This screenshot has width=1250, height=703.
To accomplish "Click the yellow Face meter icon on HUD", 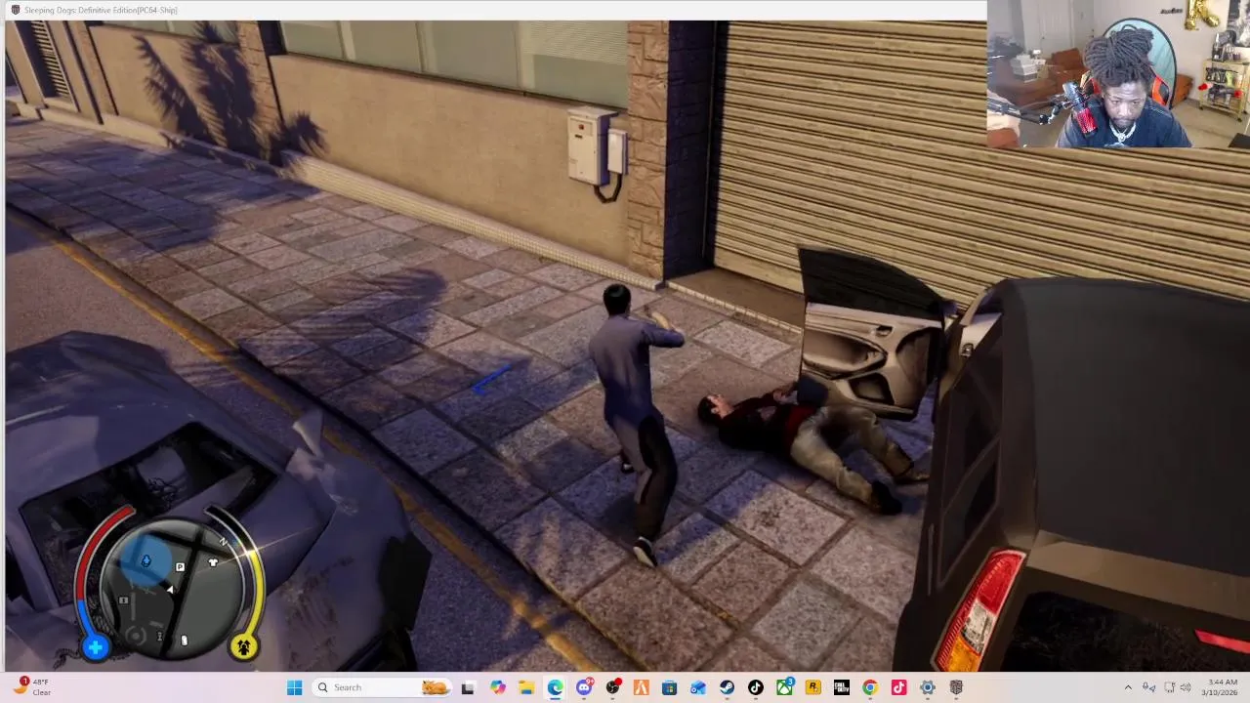I will [x=243, y=646].
